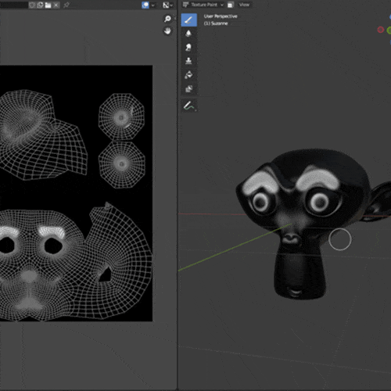
Task: Toggle the fake user shield for the image
Action: (x=32, y=5)
